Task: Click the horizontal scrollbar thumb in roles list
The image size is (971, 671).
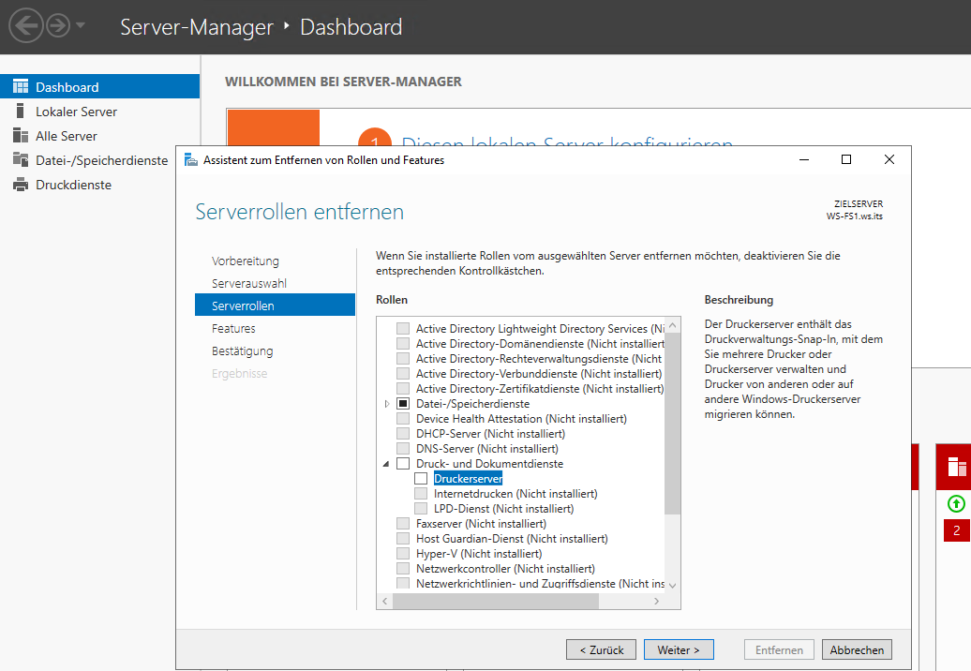Action: pos(496,601)
